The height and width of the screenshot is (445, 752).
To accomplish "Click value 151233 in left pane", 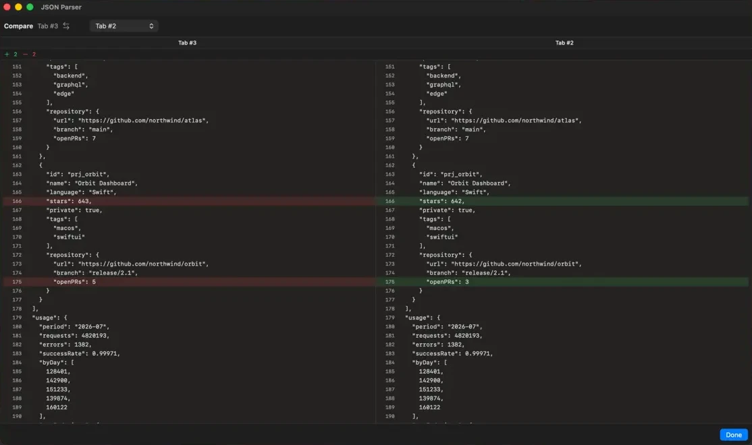I will coord(58,390).
